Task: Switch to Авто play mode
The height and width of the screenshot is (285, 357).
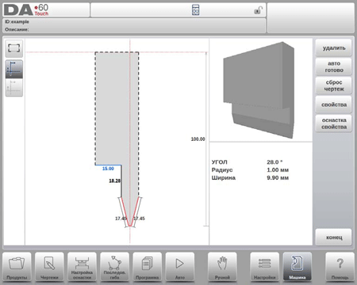Action: click(x=180, y=267)
